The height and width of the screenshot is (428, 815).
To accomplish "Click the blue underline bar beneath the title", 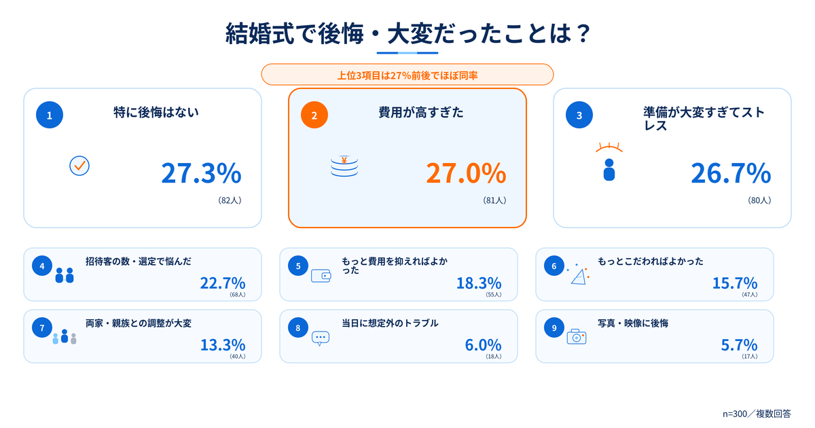I will pyautogui.click(x=407, y=52).
